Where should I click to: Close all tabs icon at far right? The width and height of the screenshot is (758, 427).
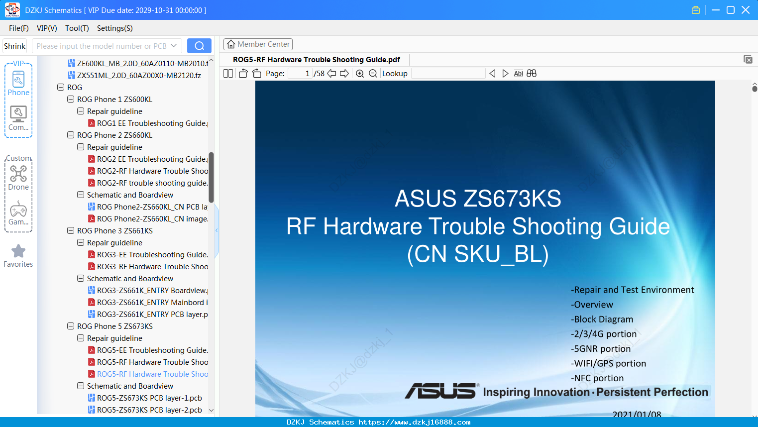(748, 59)
